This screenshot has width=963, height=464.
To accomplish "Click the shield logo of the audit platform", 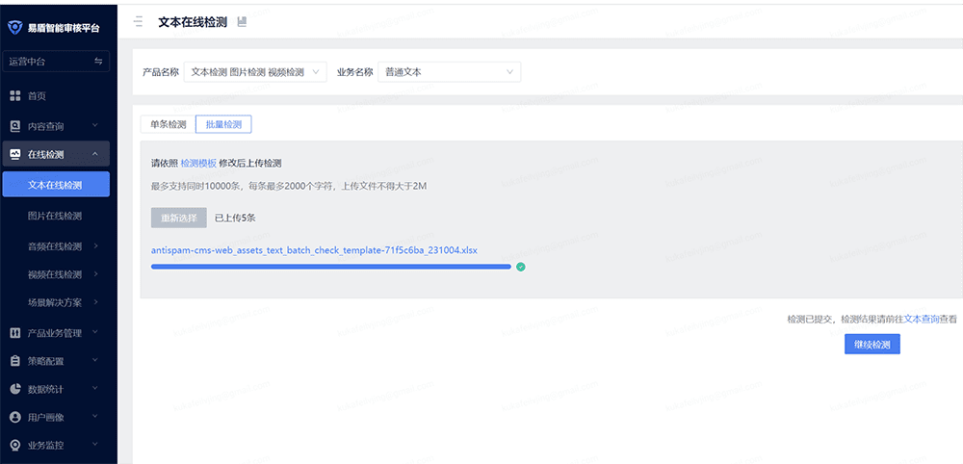I will (x=14, y=27).
